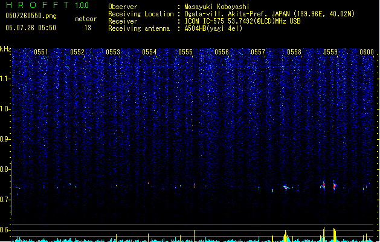Click antenna value A504HB(yagi 4el)
The image size is (380, 242).
[x=213, y=28]
